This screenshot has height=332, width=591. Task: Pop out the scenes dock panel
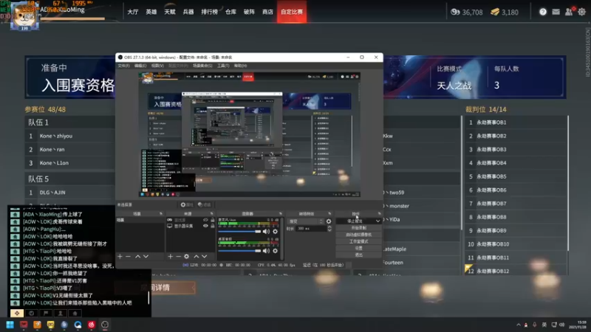point(161,214)
